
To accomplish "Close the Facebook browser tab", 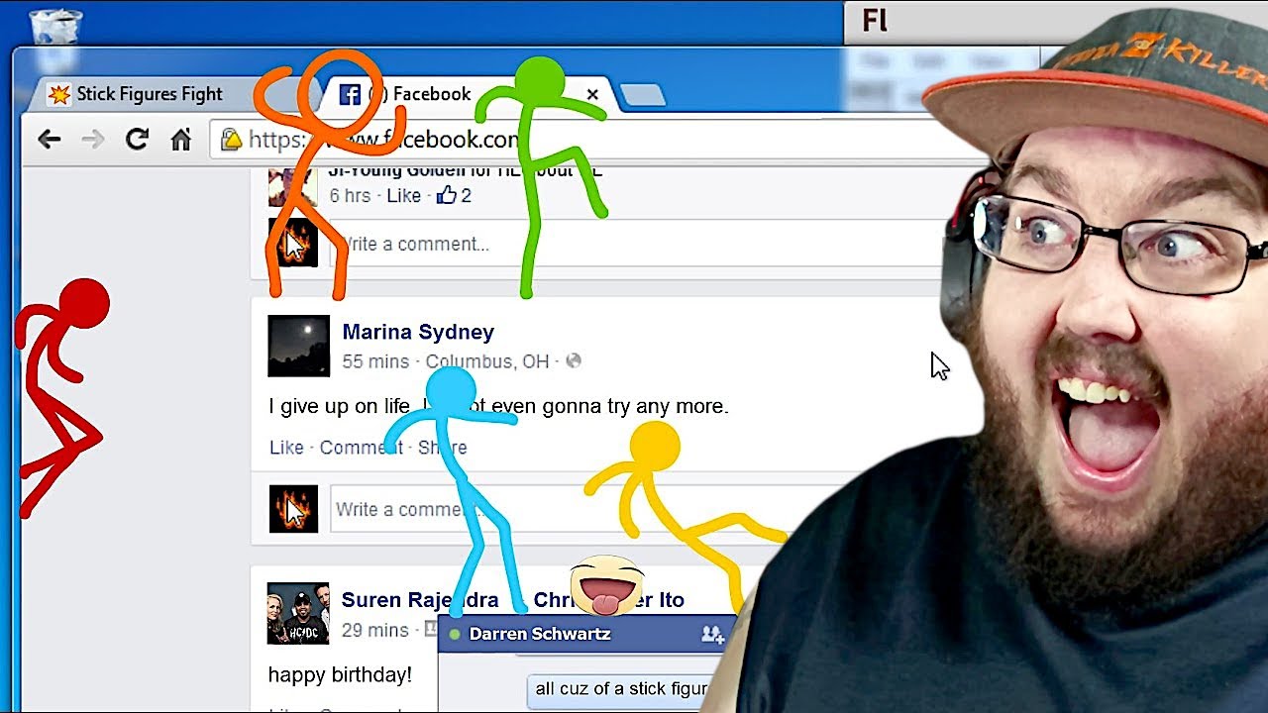I will tap(592, 95).
